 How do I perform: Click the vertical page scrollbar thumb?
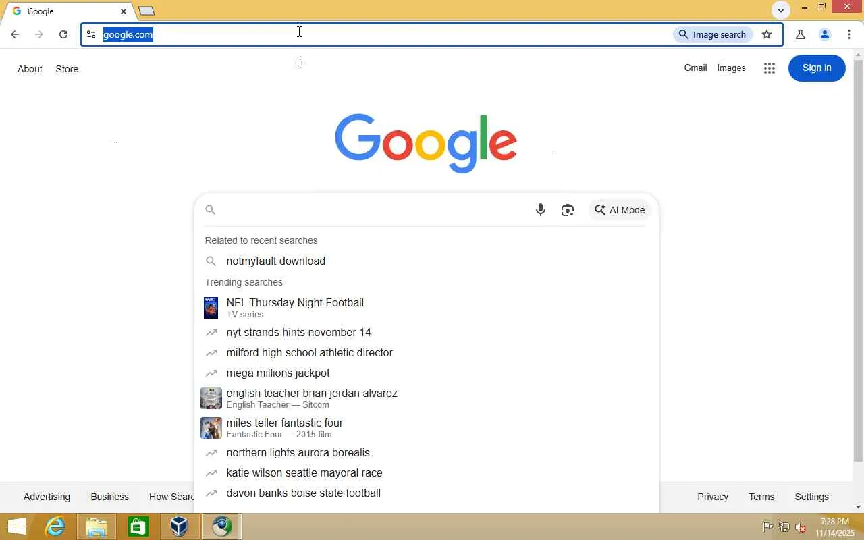click(859, 261)
